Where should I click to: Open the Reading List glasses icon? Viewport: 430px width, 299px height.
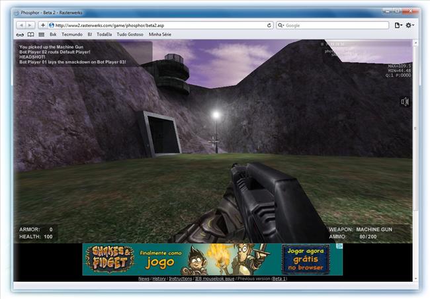click(x=20, y=34)
